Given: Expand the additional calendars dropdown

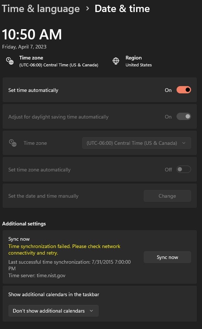Looking at the screenshot, I should pos(54,311).
